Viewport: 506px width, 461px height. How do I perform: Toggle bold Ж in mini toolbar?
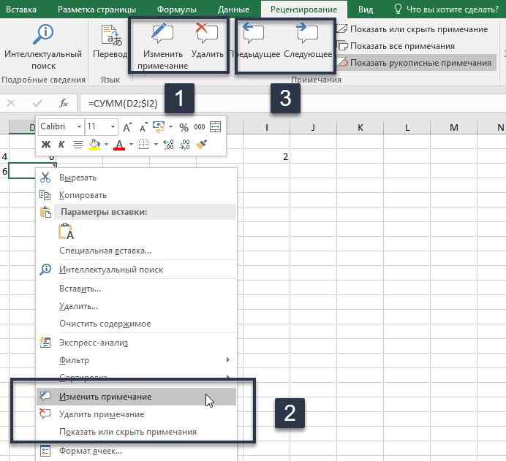(x=46, y=145)
